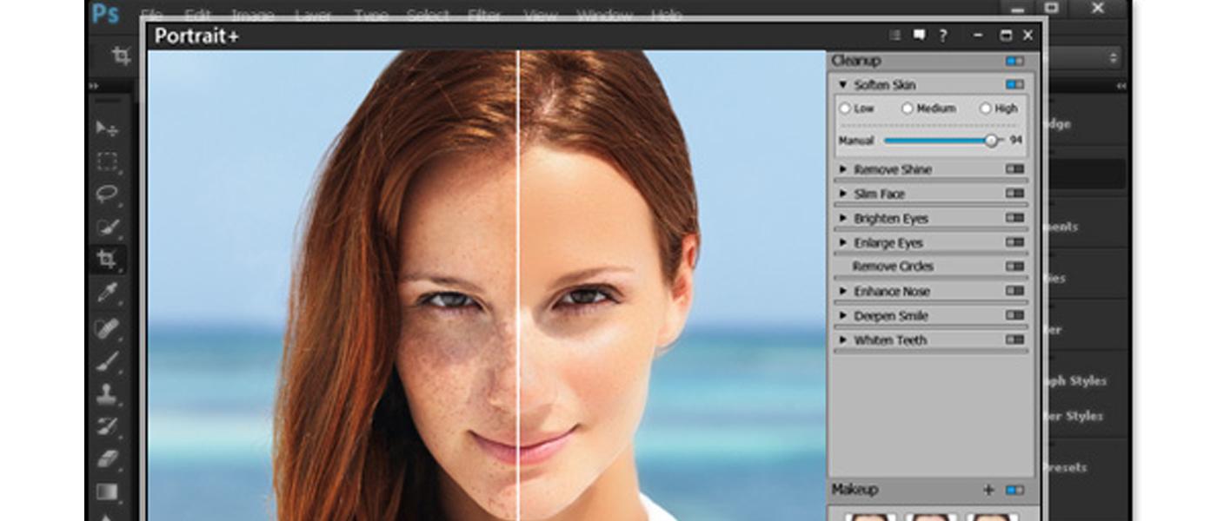Collapse the Soften Skin section
The image size is (1217, 521).
click(842, 85)
